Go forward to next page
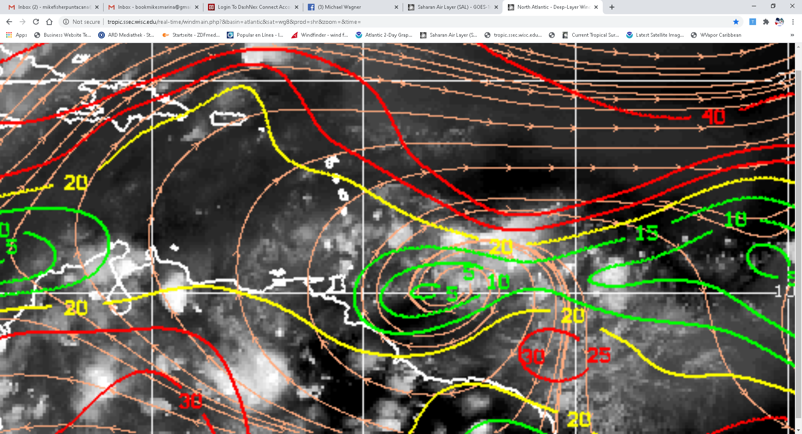The height and width of the screenshot is (434, 802). 23,22
